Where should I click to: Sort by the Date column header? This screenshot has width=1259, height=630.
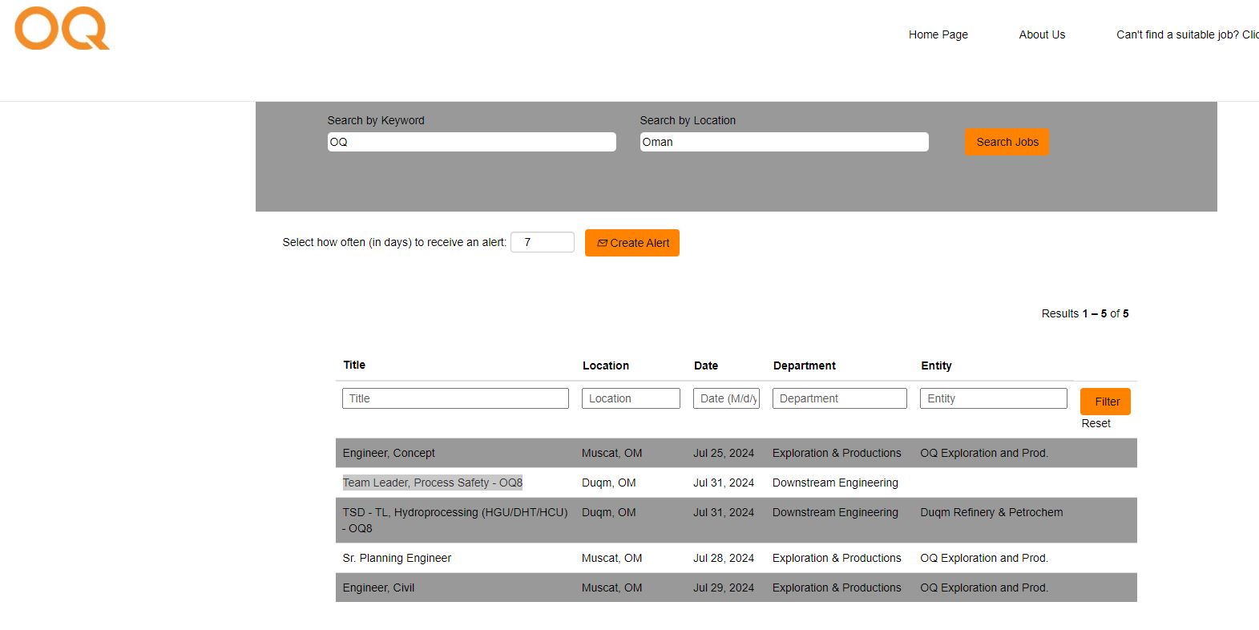pos(706,365)
